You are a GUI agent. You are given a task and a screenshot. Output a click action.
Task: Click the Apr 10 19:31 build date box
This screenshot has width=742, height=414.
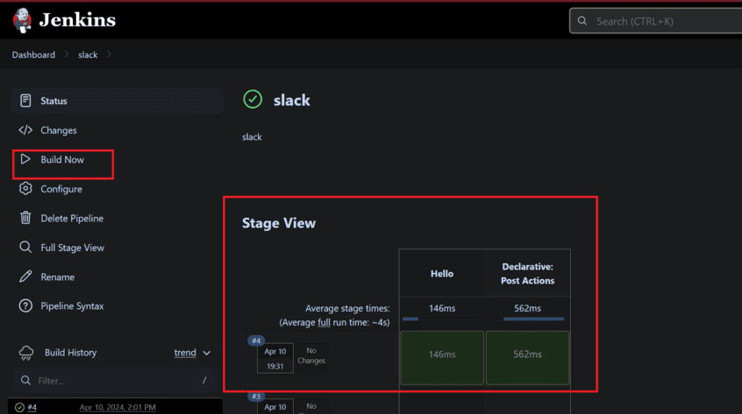(x=275, y=358)
